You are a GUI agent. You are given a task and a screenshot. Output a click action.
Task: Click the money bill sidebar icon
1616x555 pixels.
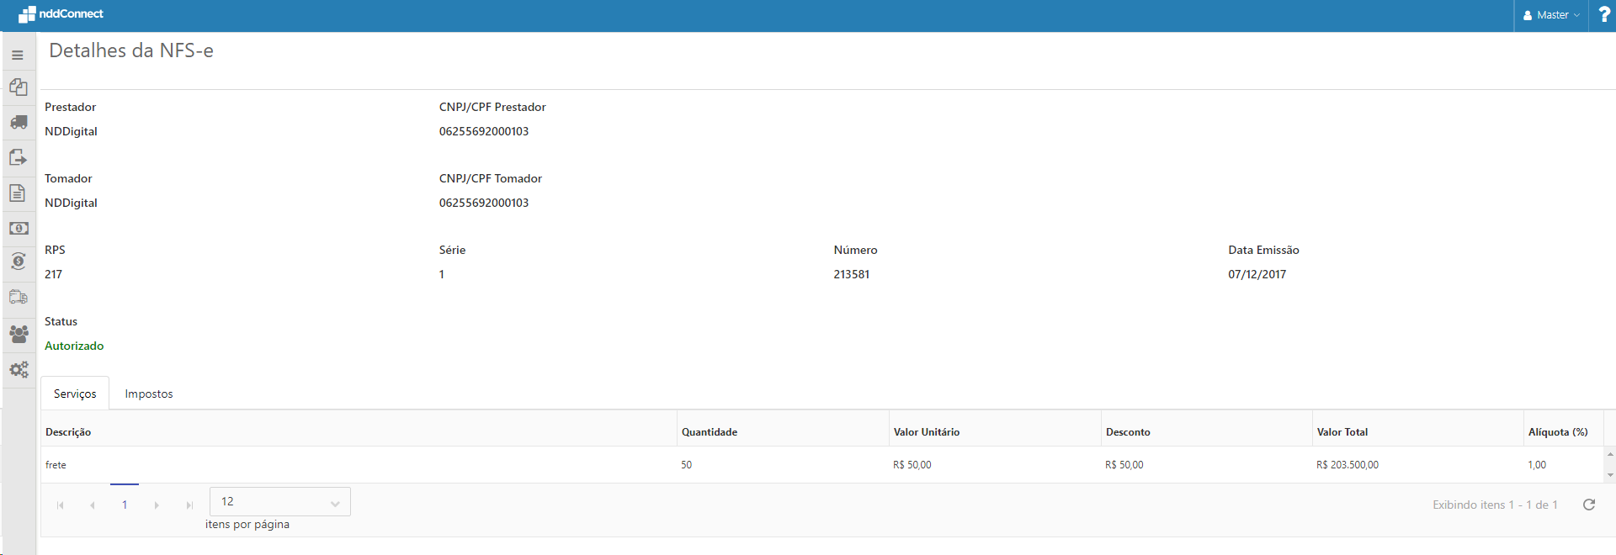[19, 228]
